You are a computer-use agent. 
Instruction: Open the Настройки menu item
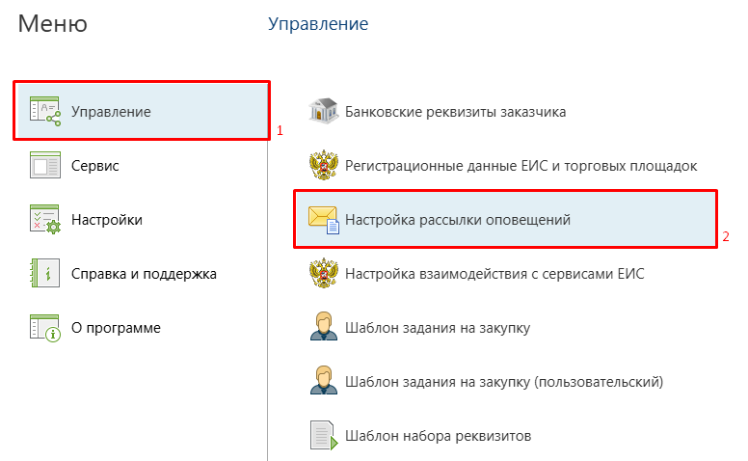[107, 220]
